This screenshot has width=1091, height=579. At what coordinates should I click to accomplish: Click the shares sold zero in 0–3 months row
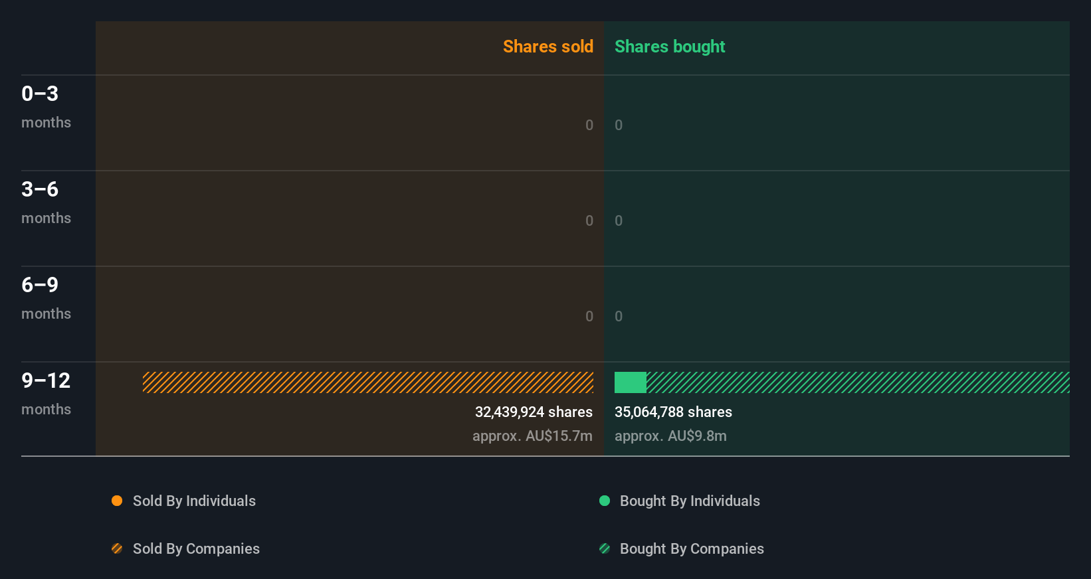(589, 125)
